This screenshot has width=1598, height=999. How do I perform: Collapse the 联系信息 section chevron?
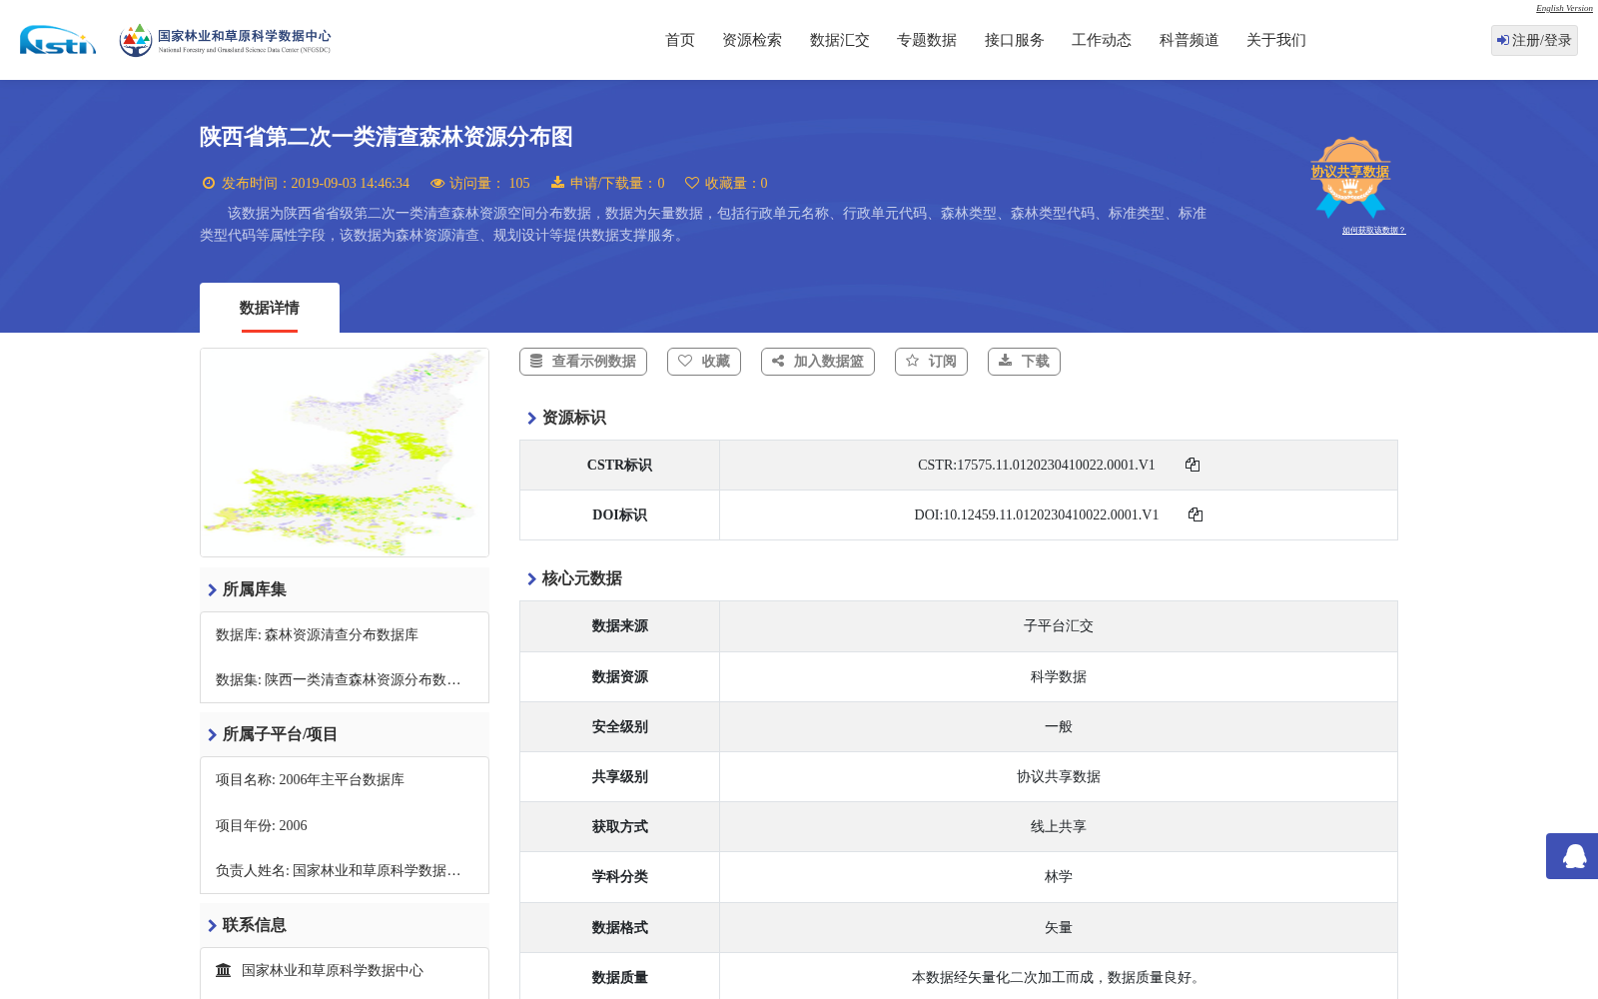(x=212, y=926)
